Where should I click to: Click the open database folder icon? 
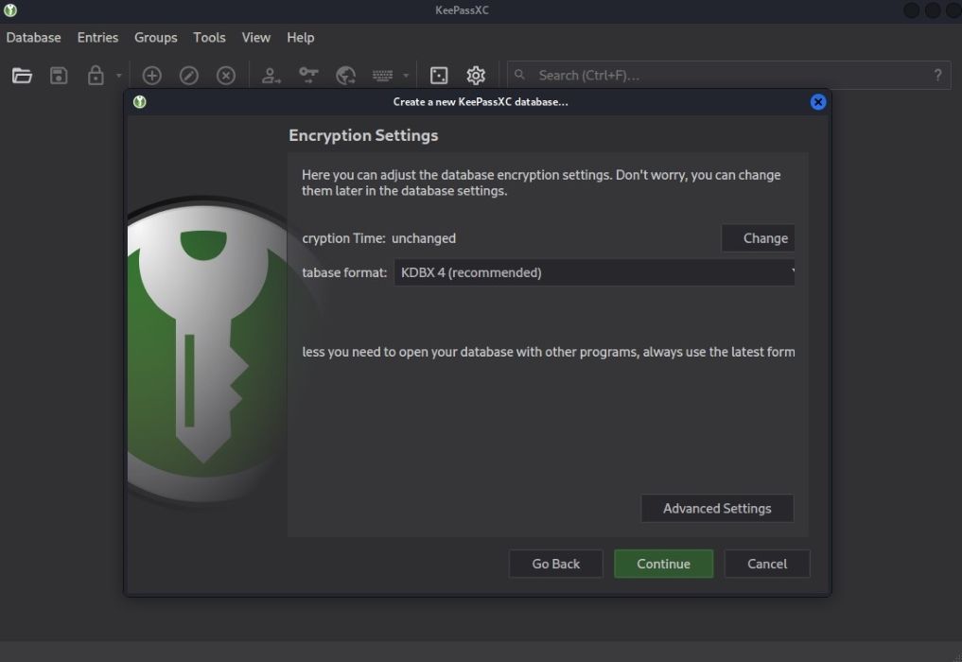coord(22,76)
